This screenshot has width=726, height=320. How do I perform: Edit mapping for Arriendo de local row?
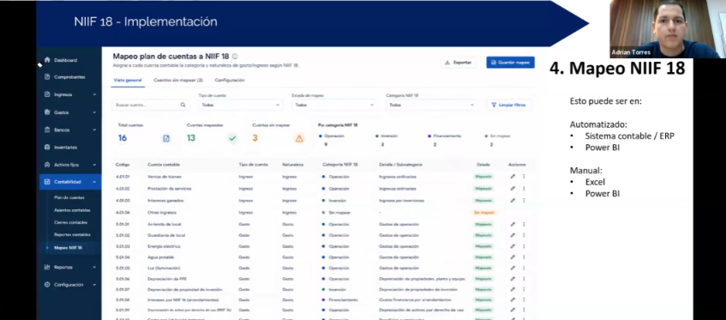pos(513,224)
